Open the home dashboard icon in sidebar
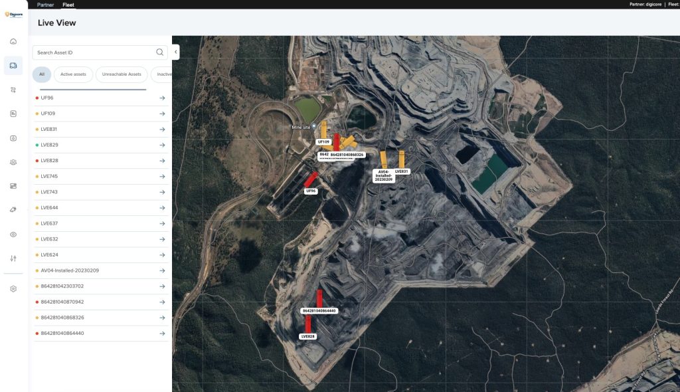Screen dimensions: 680x392 [13, 42]
